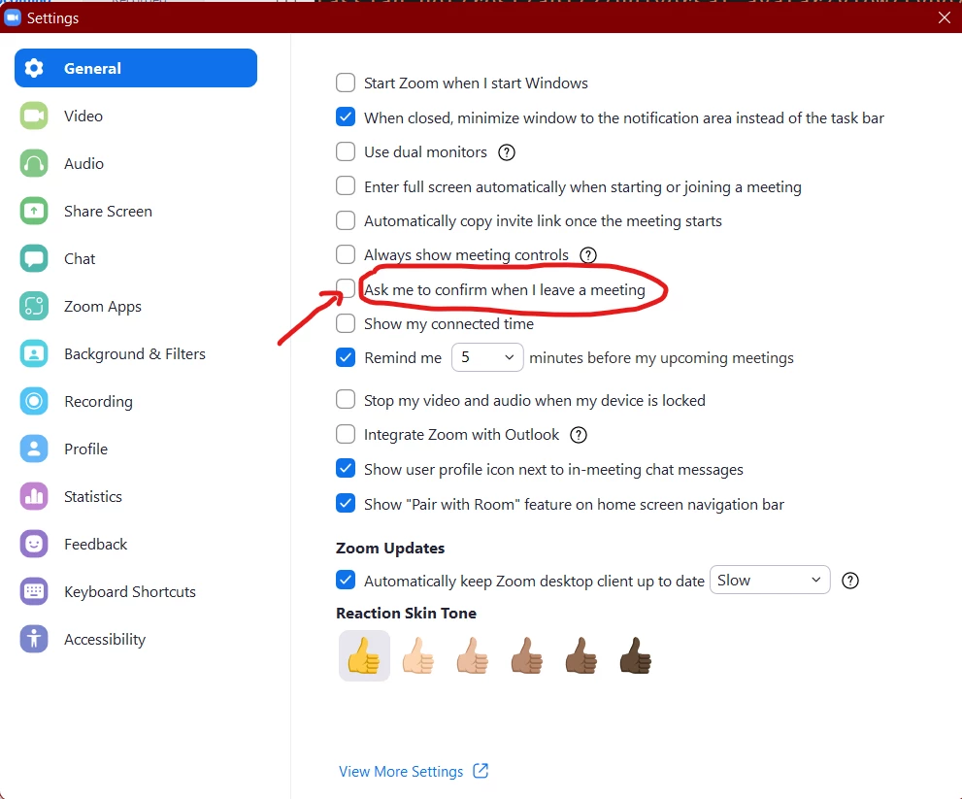Uncheck Show user profile icon in chat
The image size is (962, 799).
[x=346, y=469]
